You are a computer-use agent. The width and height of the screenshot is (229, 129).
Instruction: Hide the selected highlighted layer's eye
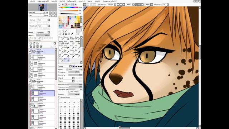[x=33, y=92]
